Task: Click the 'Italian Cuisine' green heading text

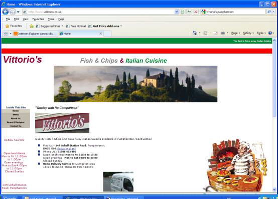Action: coord(146,61)
